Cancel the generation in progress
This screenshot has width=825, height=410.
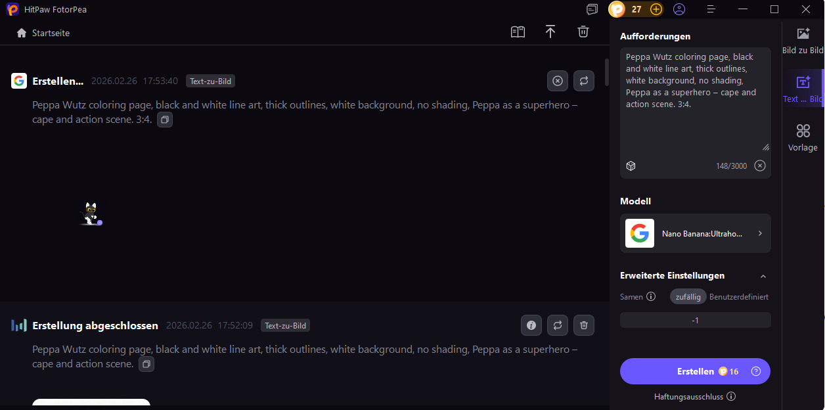558,81
